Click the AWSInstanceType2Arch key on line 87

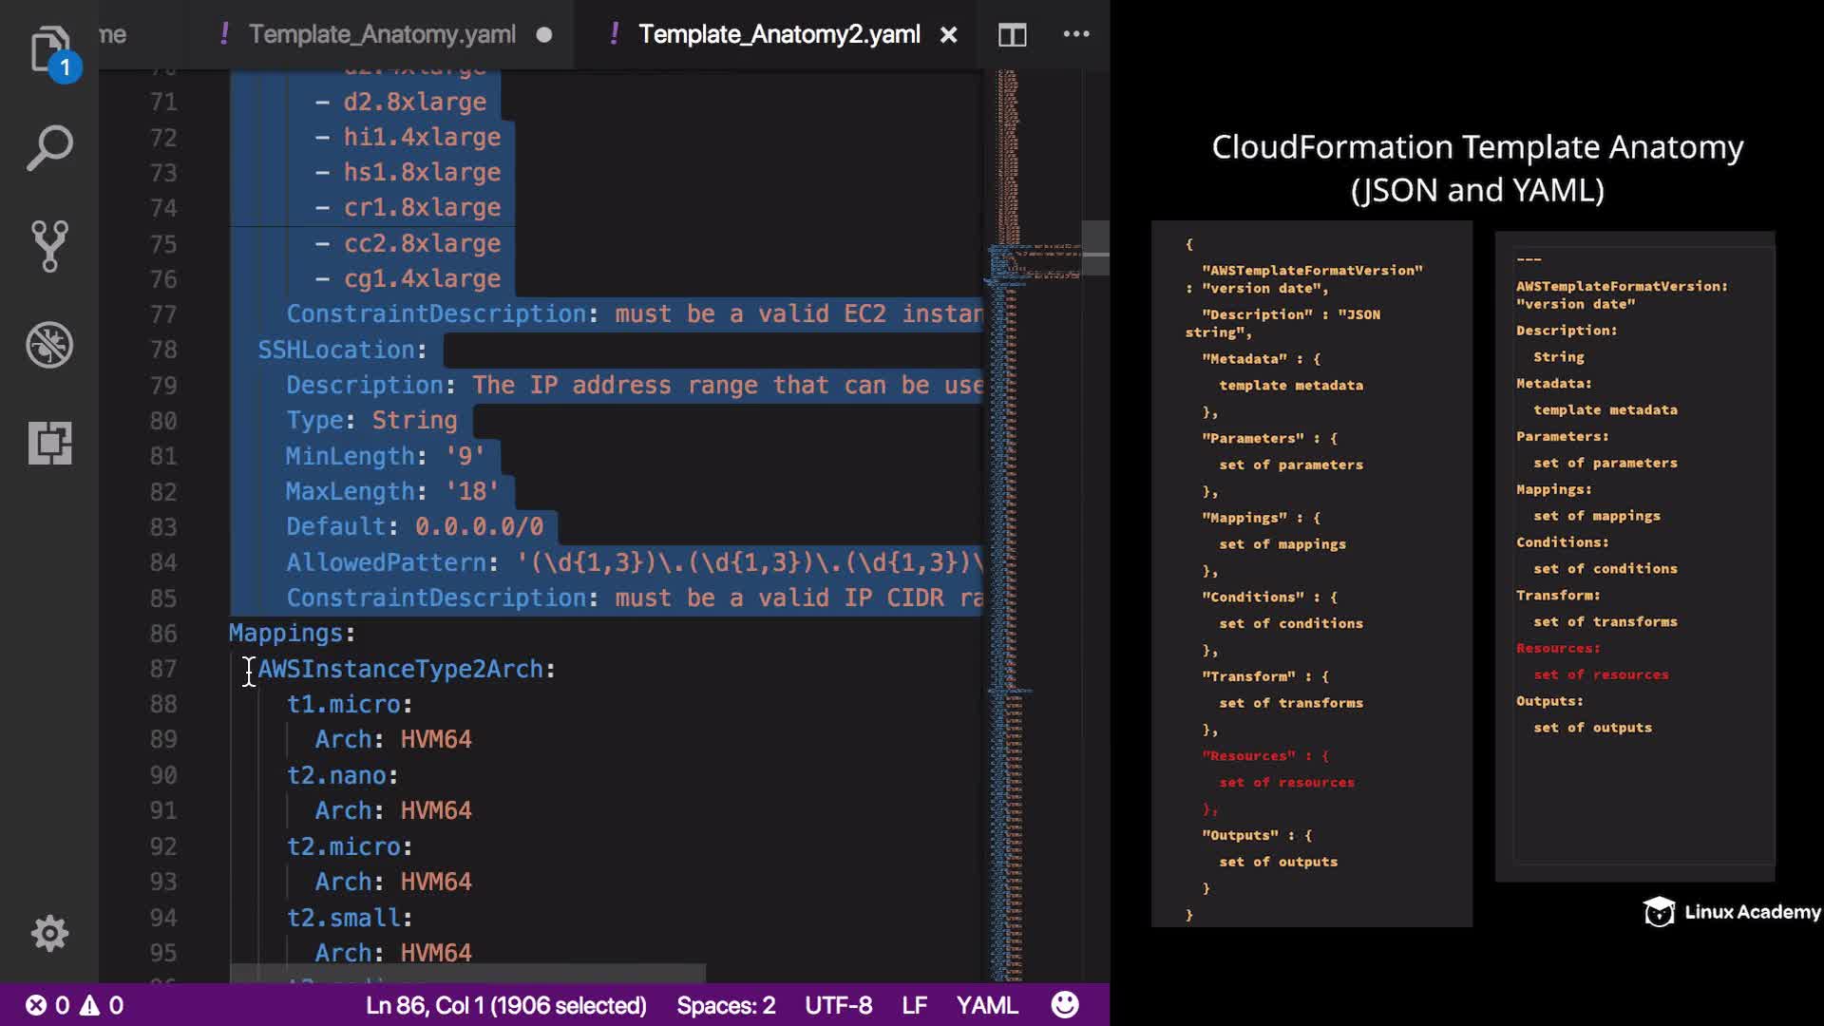click(400, 669)
